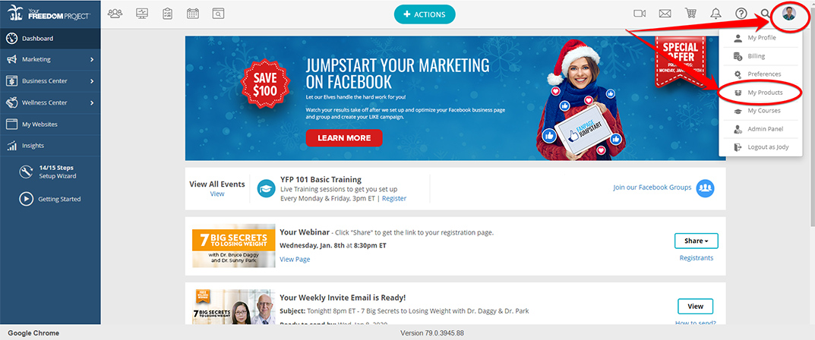Open the envelope mail icon
Screen dimensions: 815x340
point(665,14)
